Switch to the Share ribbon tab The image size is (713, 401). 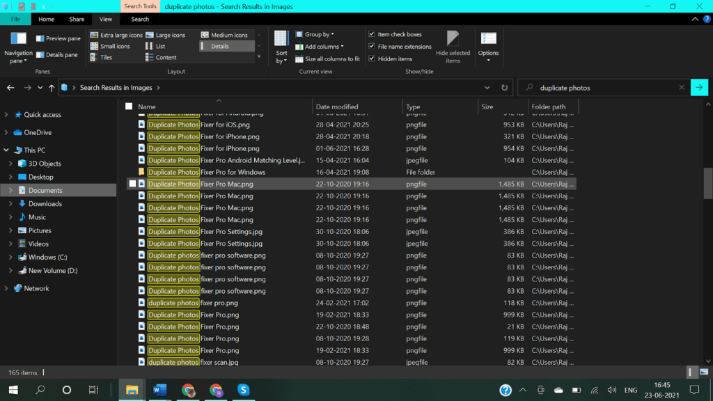point(77,19)
